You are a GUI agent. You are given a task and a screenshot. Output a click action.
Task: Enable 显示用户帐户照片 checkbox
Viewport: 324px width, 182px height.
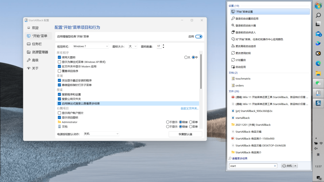(x=59, y=113)
